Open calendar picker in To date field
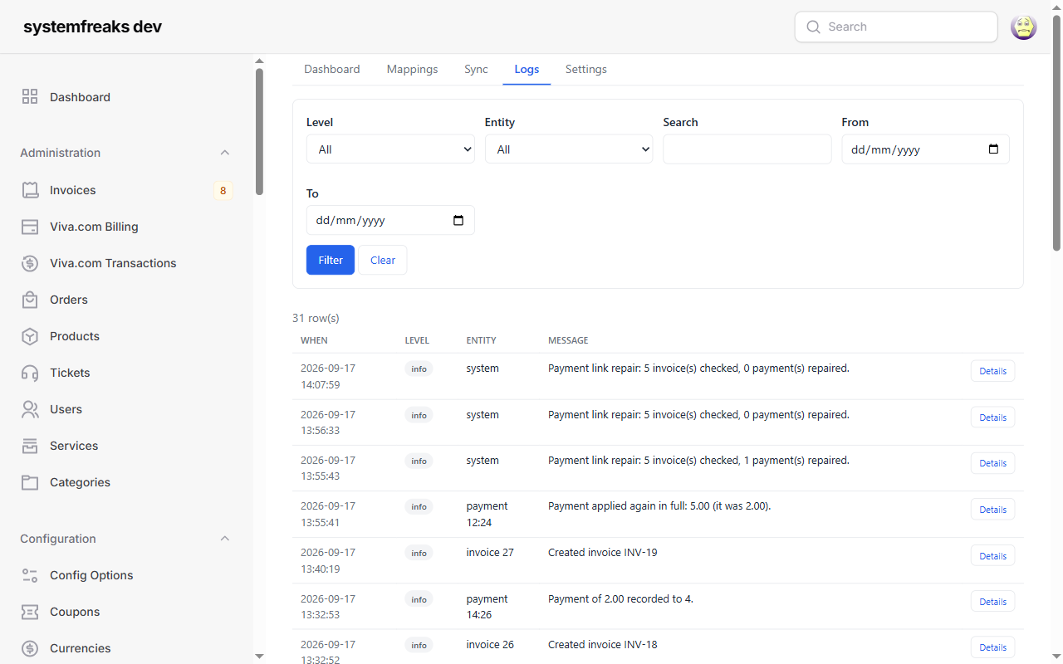 [458, 220]
